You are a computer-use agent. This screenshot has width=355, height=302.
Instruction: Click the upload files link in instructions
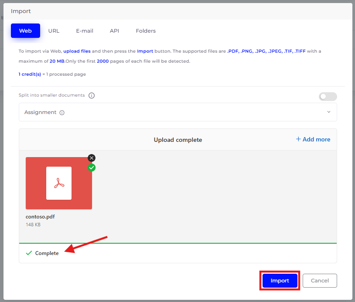[77, 51]
